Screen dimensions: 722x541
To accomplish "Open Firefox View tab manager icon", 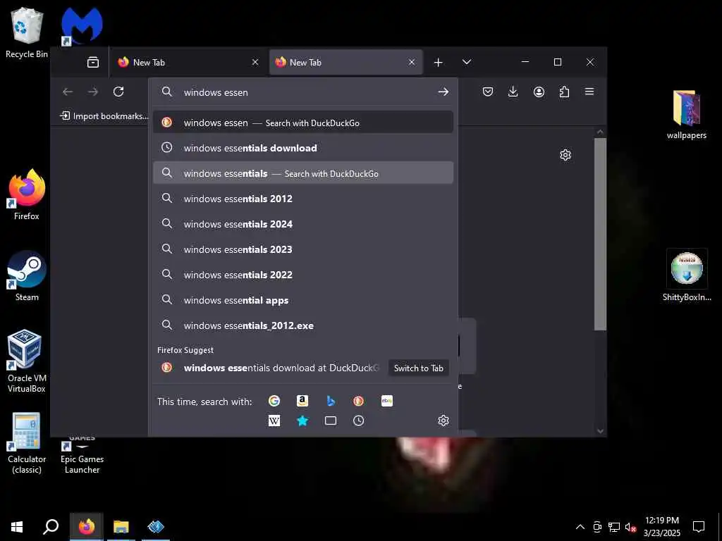I will 93,62.
